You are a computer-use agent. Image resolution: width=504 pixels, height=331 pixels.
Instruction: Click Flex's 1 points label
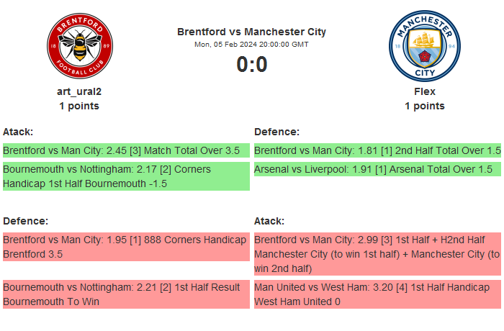click(x=424, y=106)
